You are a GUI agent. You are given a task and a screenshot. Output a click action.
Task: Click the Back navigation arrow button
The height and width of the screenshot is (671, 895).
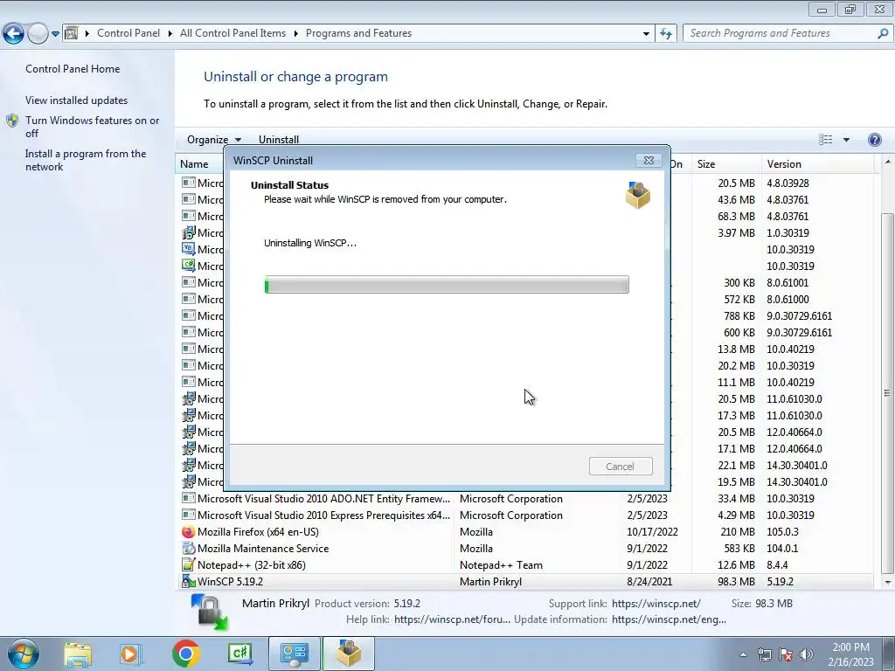(x=14, y=34)
